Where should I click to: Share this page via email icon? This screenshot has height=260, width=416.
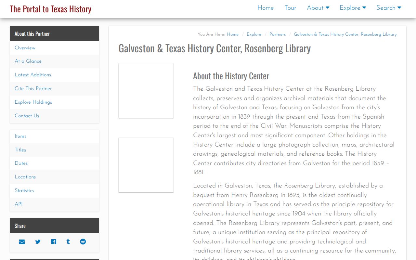[22, 242]
